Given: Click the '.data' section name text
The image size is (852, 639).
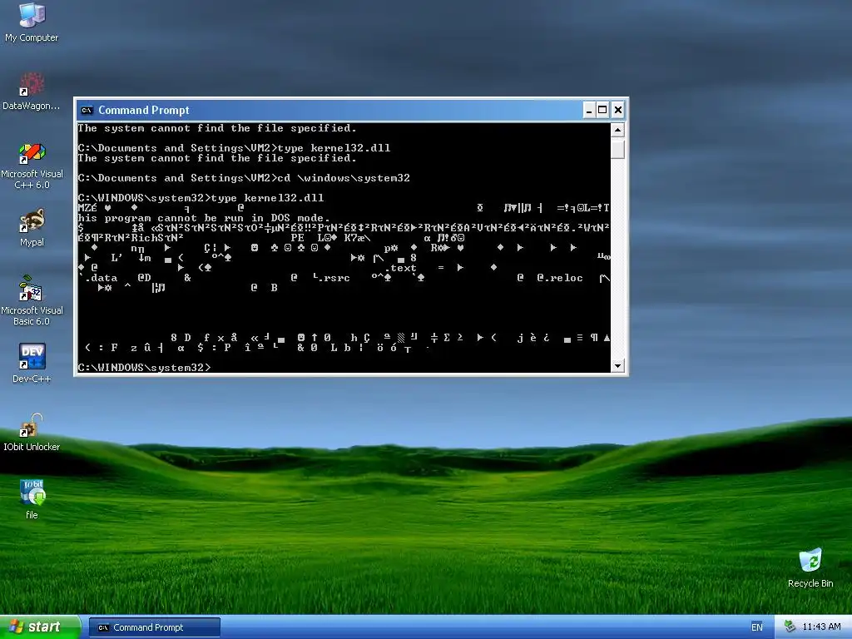Looking at the screenshot, I should (101, 278).
